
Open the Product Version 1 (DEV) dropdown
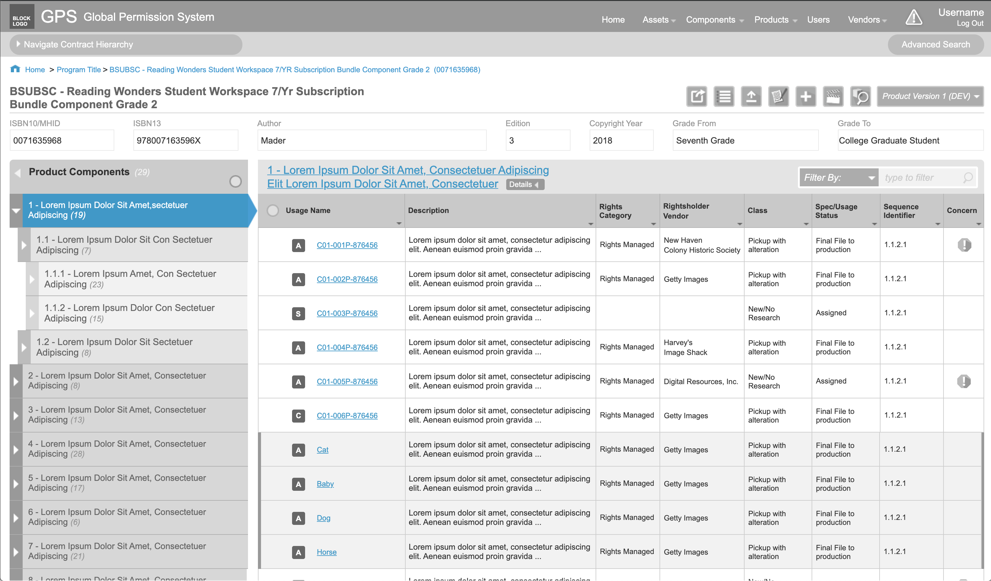click(930, 96)
